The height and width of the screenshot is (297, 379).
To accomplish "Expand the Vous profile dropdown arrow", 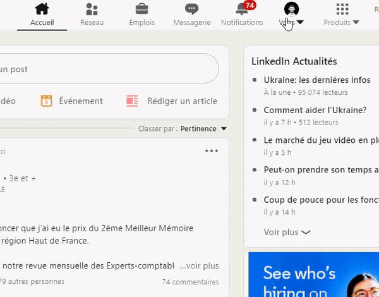I will tap(300, 22).
